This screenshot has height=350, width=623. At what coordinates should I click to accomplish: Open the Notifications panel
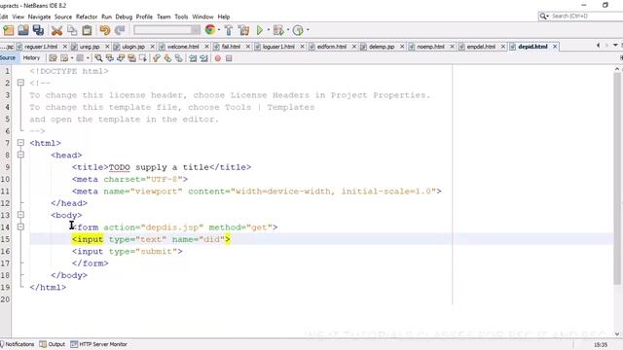pos(18,344)
